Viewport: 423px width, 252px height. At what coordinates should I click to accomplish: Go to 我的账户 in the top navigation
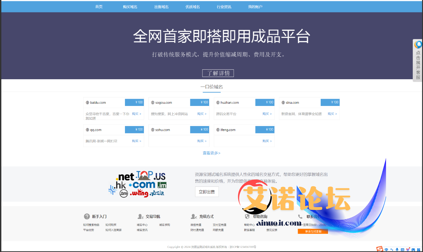click(x=255, y=7)
